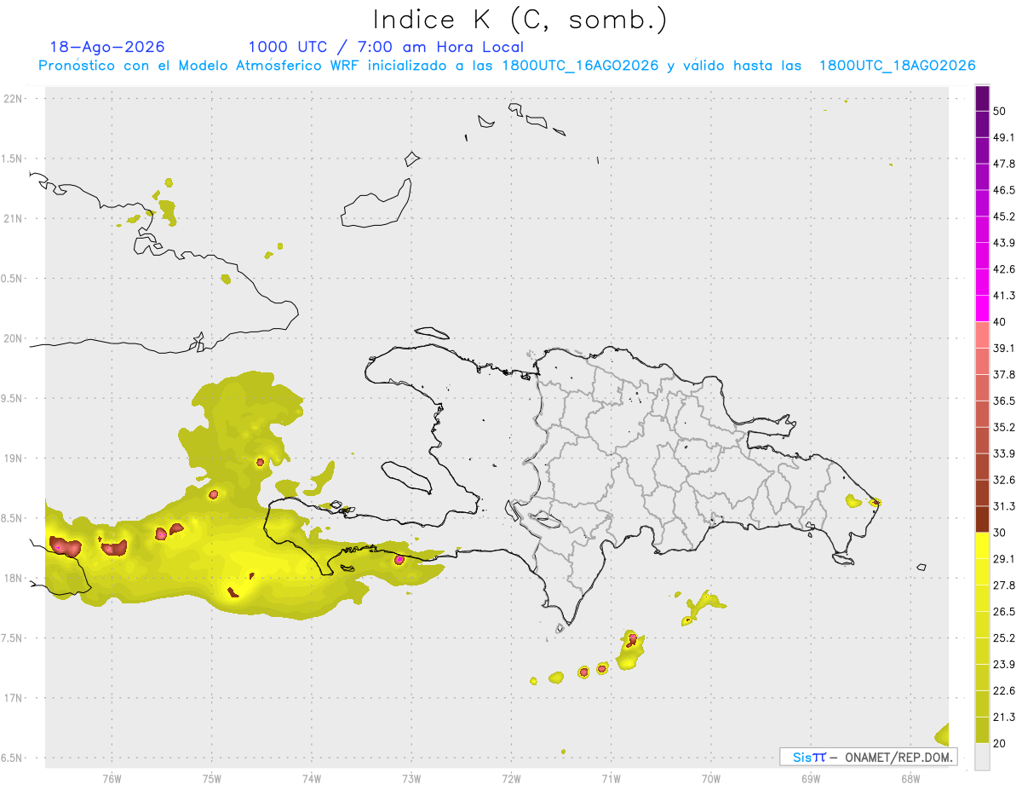Click longitude axis label "74W"
Viewport: 1022px width, 790px height.
click(x=312, y=779)
